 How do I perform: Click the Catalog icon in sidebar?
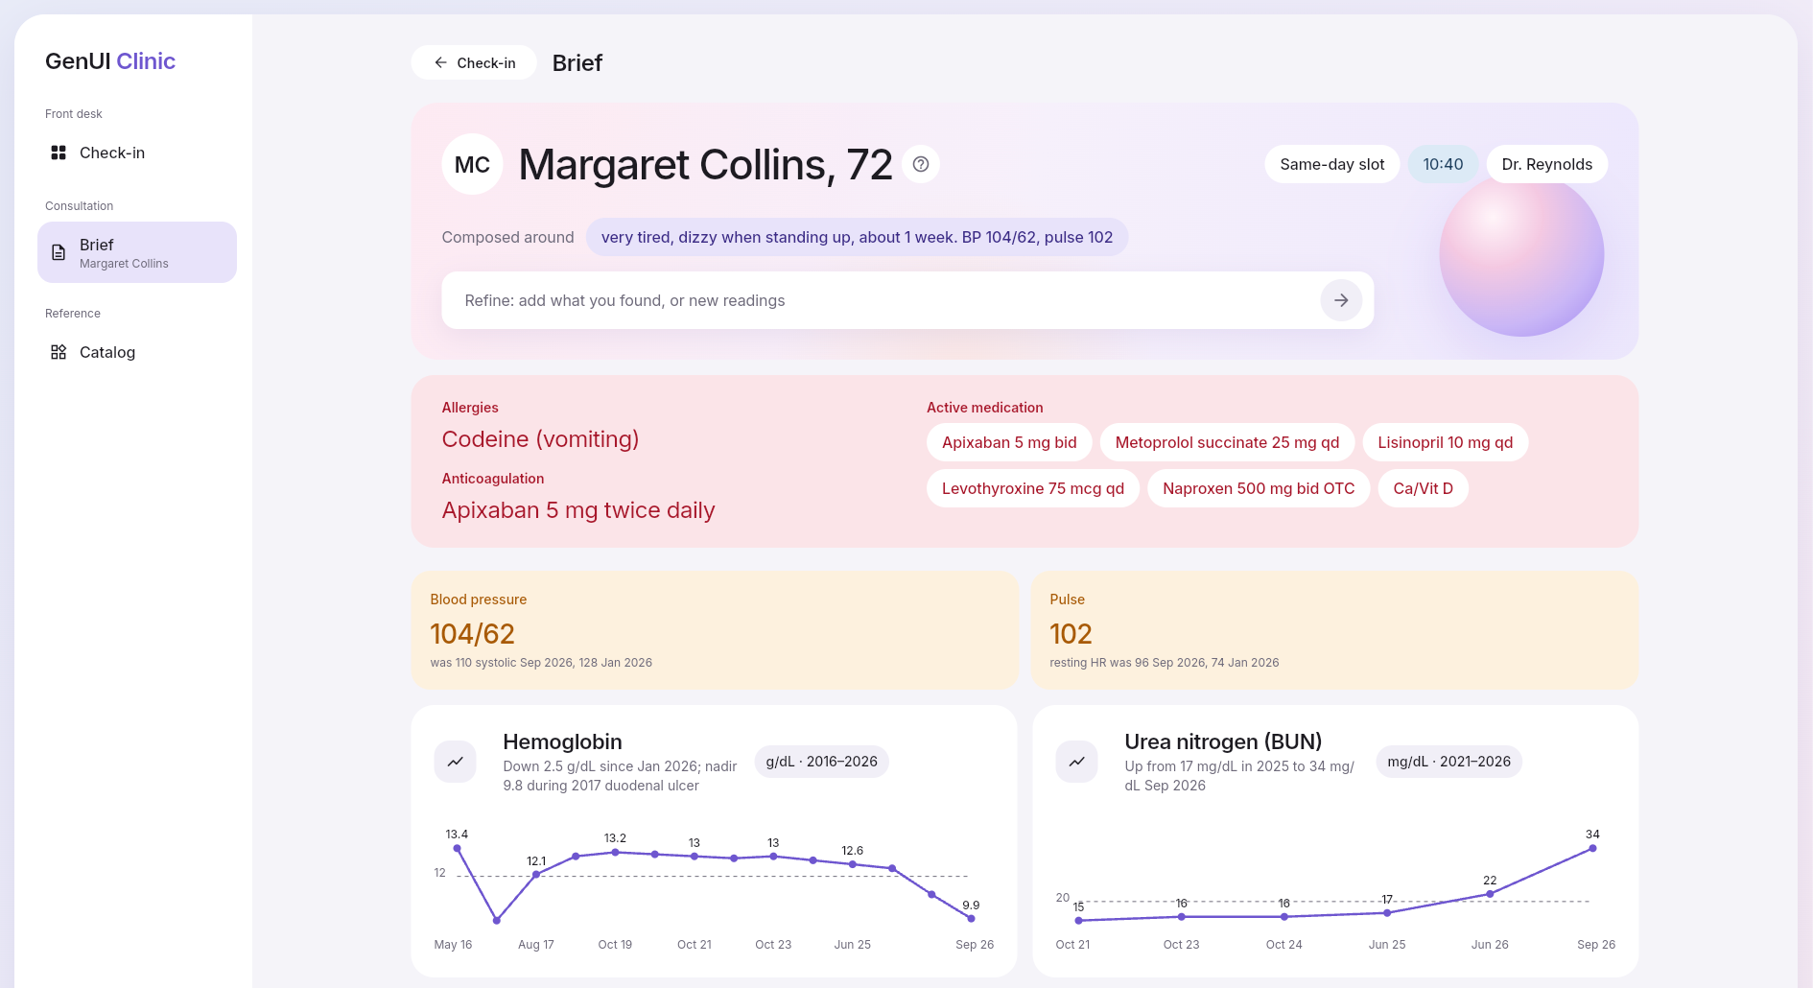coord(59,352)
